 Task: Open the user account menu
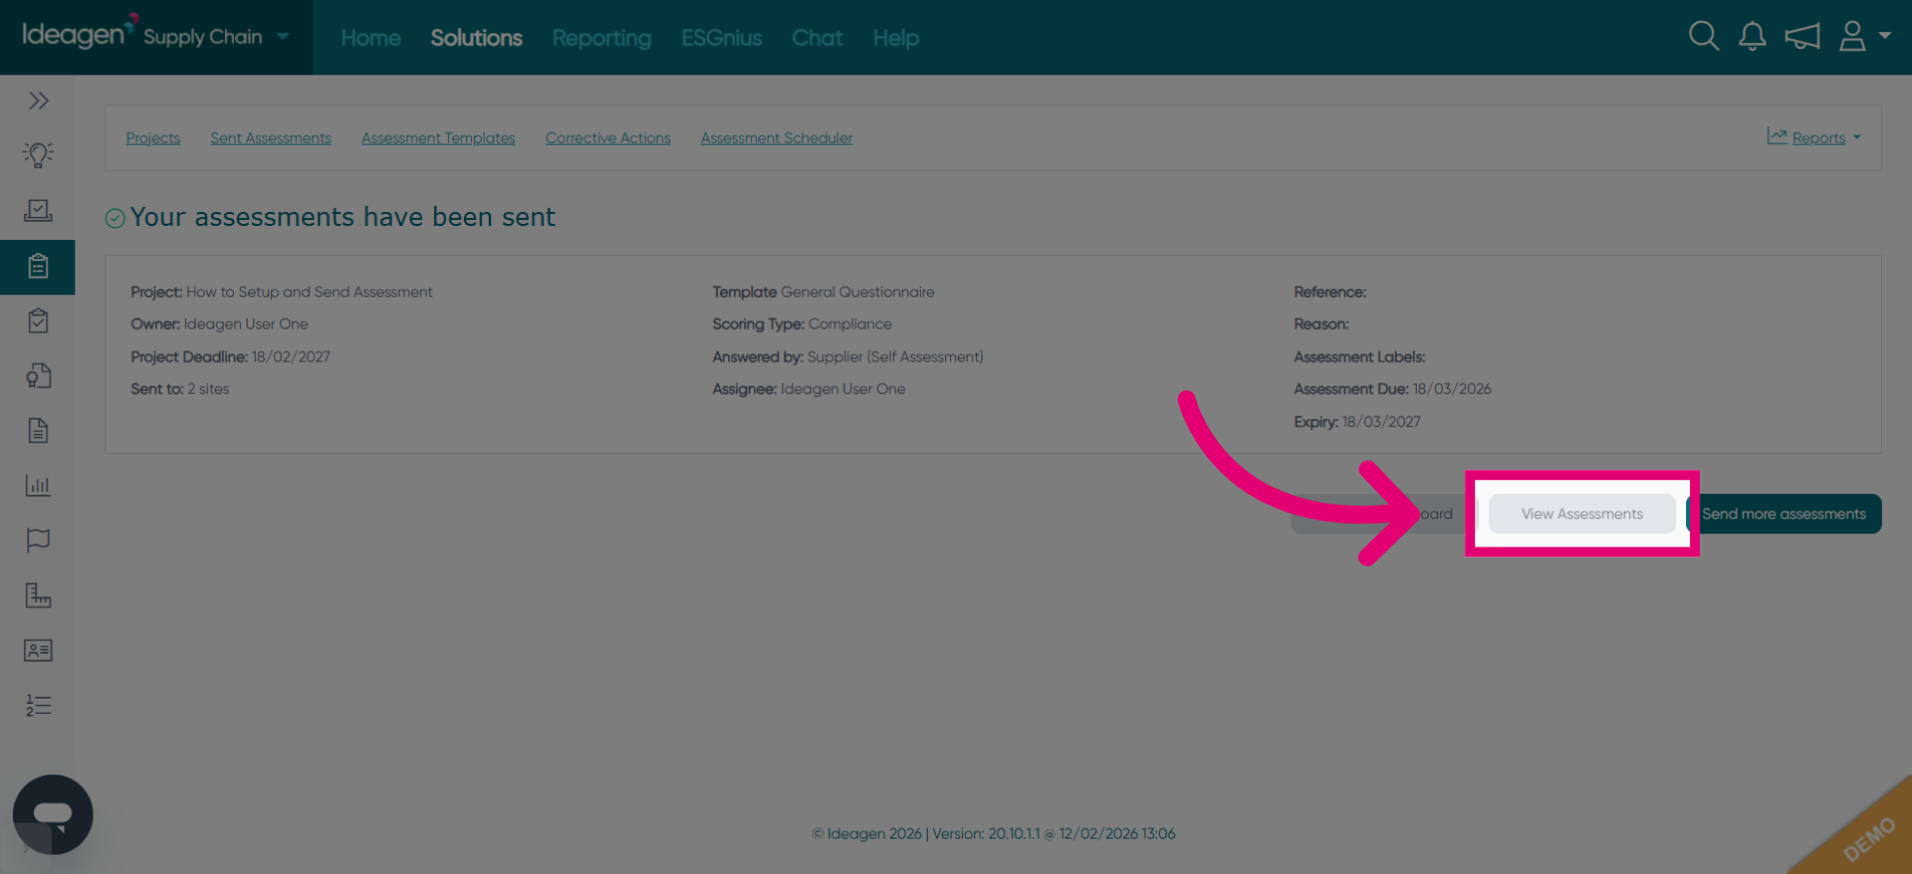pyautogui.click(x=1863, y=37)
